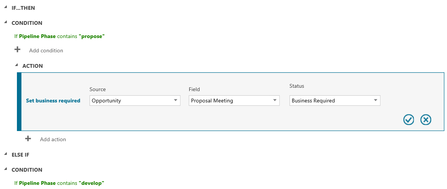Click the Add condition link
447x189 pixels.
coord(46,50)
